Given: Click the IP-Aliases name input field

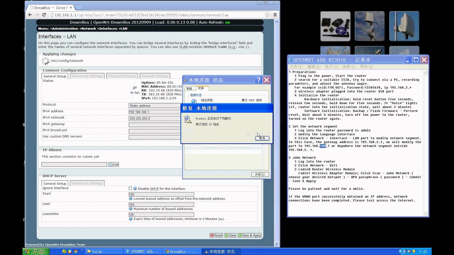Looking at the screenshot, I should pos(74,164).
